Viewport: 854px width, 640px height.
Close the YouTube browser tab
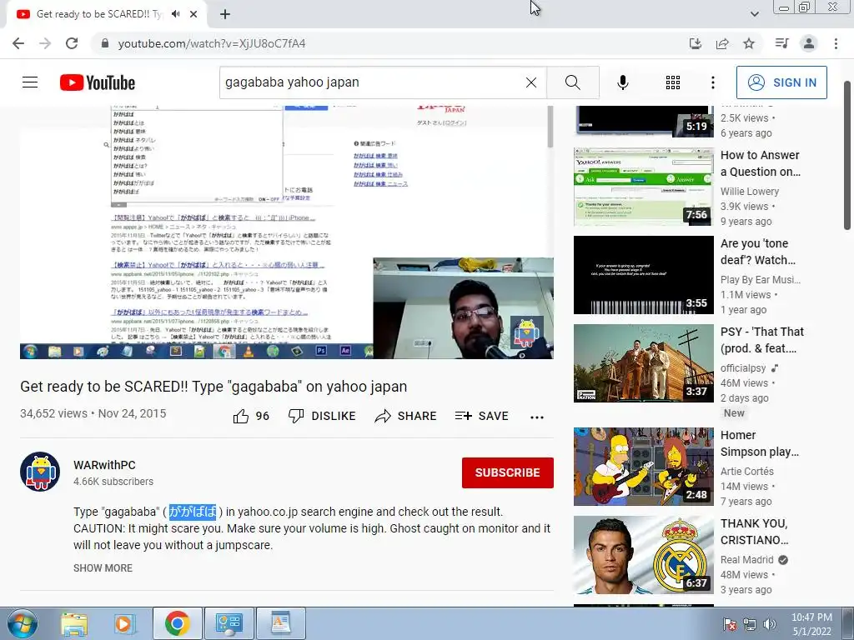193,14
